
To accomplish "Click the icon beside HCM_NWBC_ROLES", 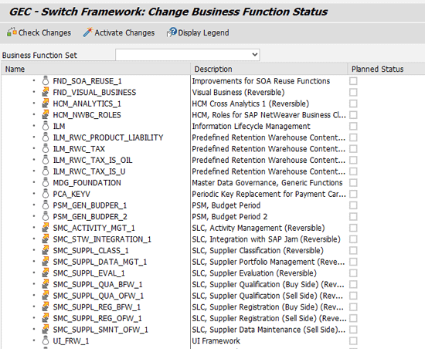I will 46,115.
